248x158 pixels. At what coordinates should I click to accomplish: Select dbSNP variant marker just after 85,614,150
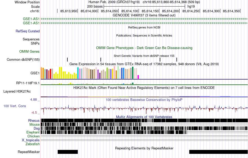pos(160,59)
